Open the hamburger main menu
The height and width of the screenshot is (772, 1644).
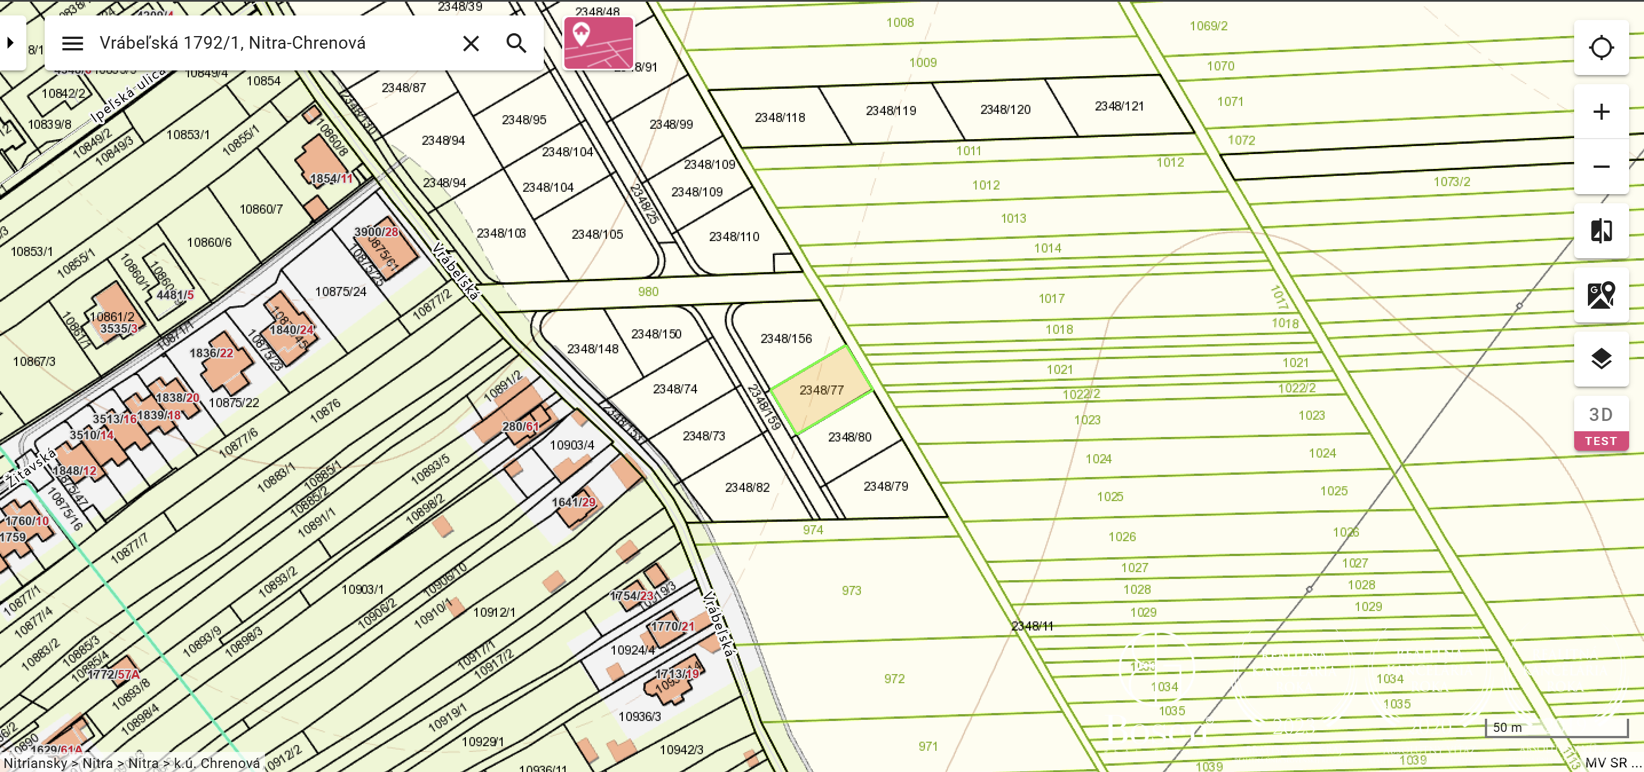click(x=72, y=44)
